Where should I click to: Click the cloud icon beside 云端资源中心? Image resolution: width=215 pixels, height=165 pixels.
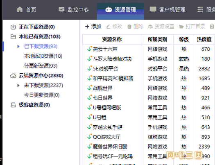click(13, 76)
